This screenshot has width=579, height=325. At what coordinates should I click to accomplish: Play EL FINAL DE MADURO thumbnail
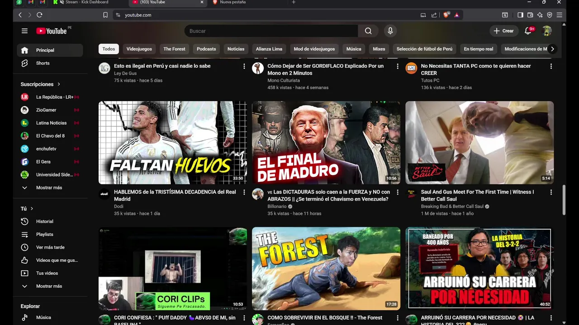click(326, 143)
